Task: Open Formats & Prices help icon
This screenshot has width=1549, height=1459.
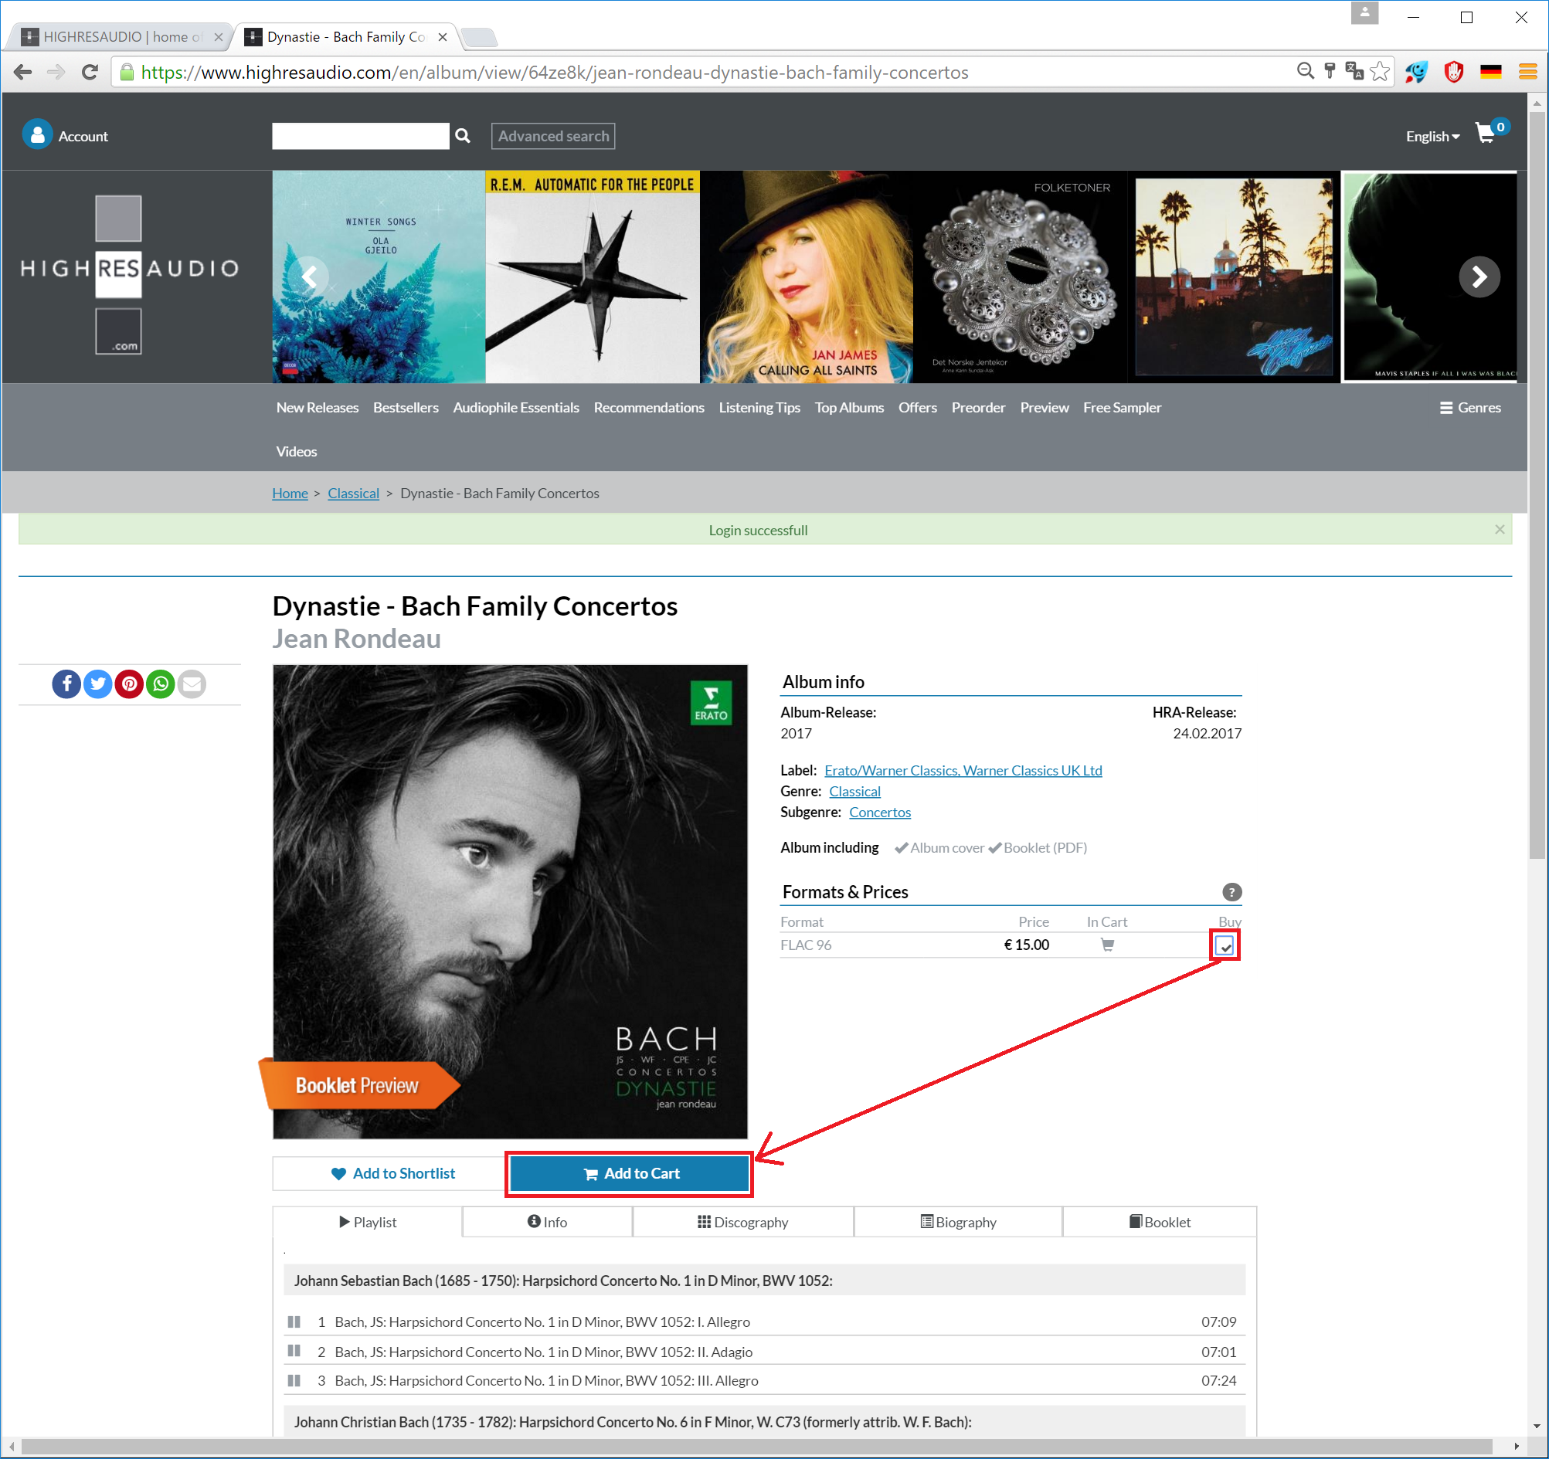Action: (1231, 892)
